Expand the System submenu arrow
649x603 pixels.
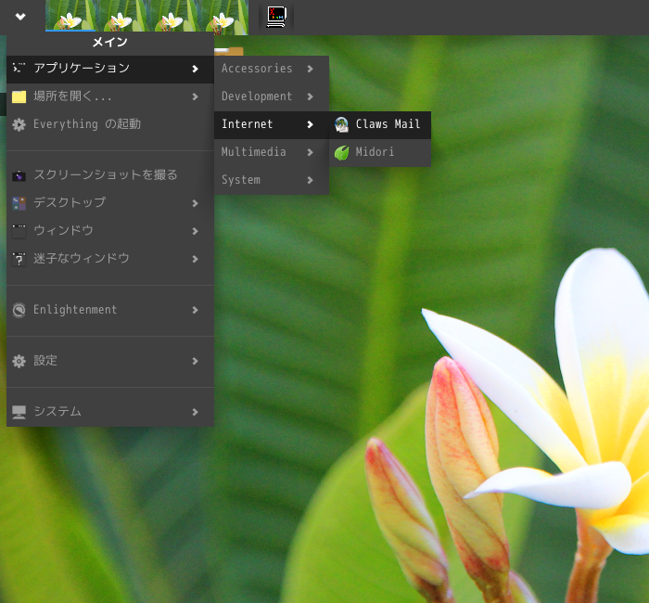click(310, 180)
